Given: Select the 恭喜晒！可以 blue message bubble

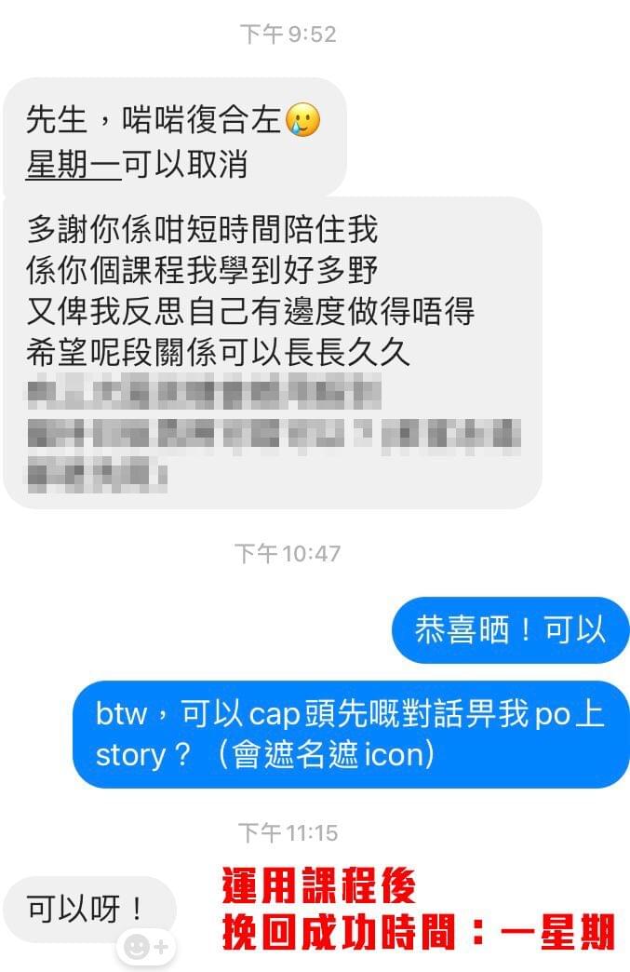Looking at the screenshot, I should pyautogui.click(x=511, y=629).
